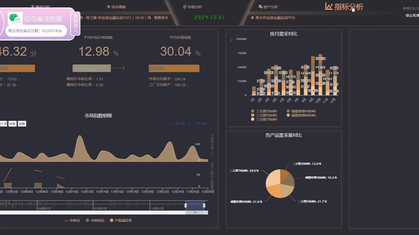This screenshot has width=419, height=235.
Task: Toggle 三元锂70kWh in the demand legend
Action: tap(264, 119)
